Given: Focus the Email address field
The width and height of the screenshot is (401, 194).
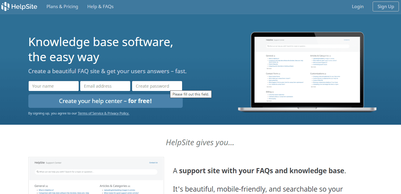Looking at the screenshot, I should pyautogui.click(x=105, y=86).
